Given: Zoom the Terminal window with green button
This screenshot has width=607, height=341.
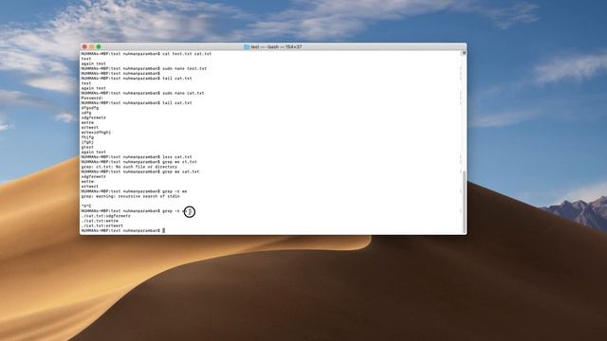Looking at the screenshot, I should (99, 46).
